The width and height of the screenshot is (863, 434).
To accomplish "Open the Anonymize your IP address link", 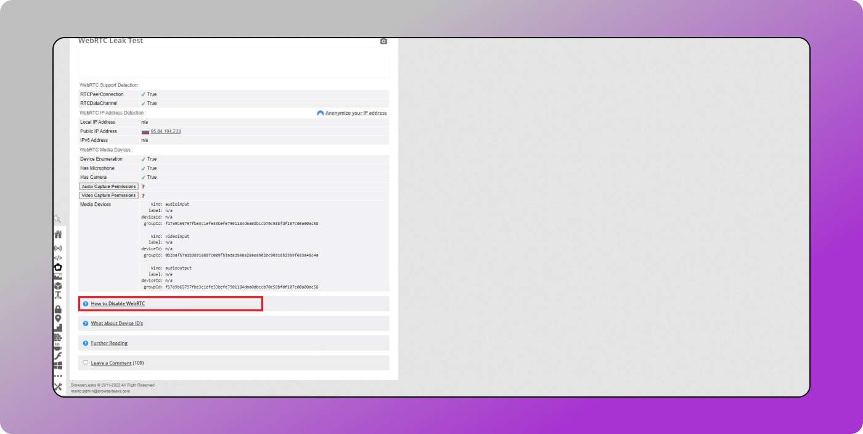I will pos(356,113).
